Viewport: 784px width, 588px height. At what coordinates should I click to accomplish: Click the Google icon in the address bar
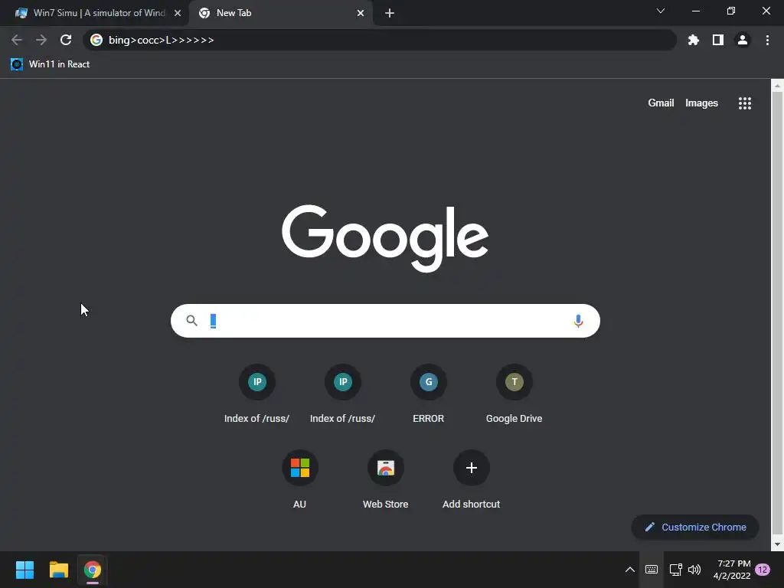96,40
